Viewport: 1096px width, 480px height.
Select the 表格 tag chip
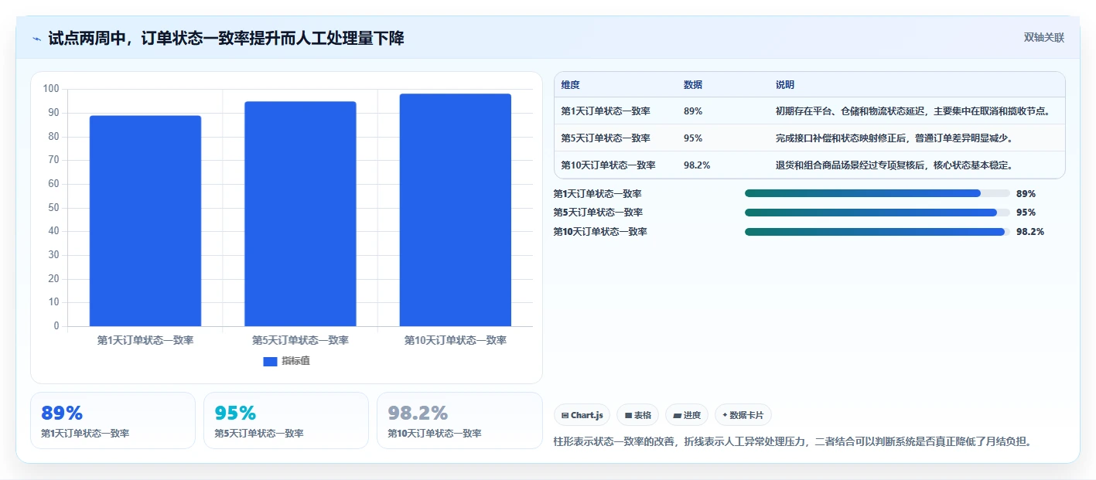coord(637,415)
